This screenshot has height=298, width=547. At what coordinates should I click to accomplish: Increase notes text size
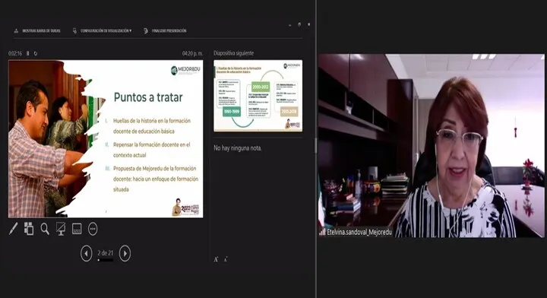pyautogui.click(x=216, y=259)
